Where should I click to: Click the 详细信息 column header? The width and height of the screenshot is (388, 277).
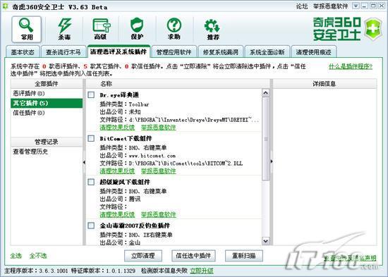click(x=325, y=84)
